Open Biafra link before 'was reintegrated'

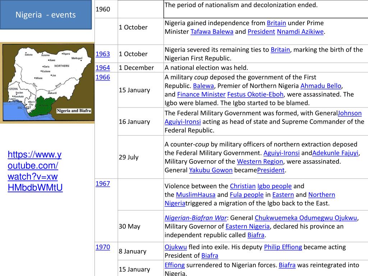tap(287, 265)
